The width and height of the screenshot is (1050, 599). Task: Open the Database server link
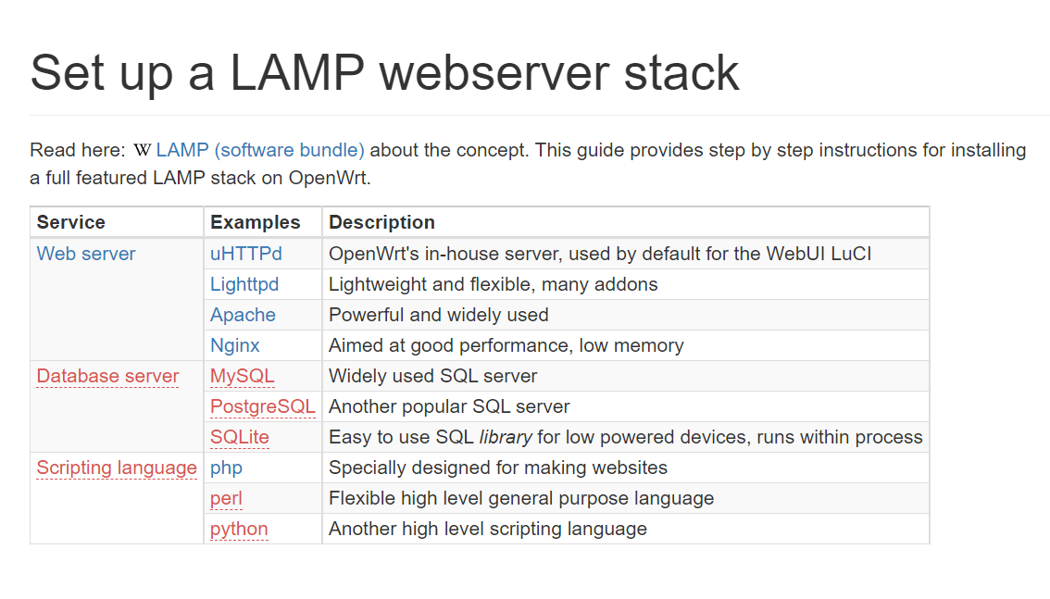coord(107,376)
